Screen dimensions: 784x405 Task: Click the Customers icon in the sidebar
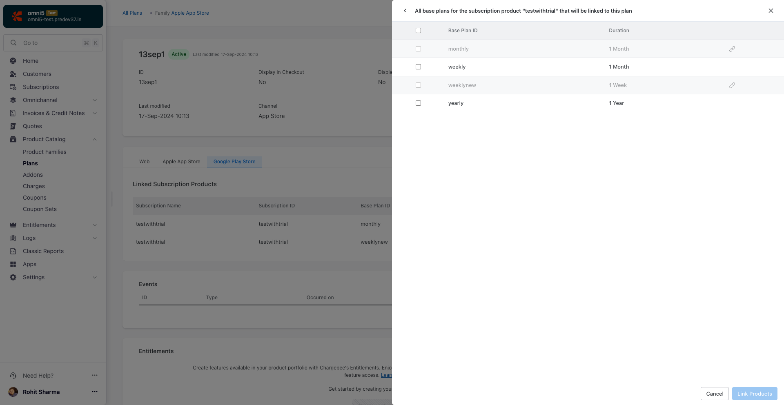tap(13, 74)
